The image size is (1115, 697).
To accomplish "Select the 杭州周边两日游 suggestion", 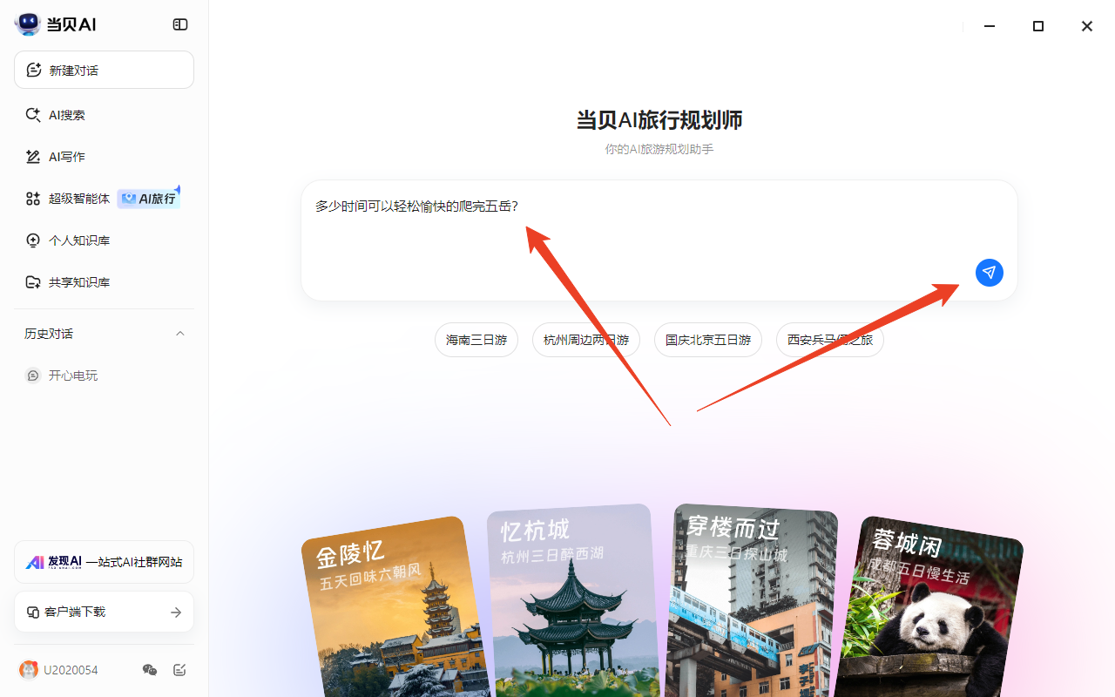I will 586,340.
